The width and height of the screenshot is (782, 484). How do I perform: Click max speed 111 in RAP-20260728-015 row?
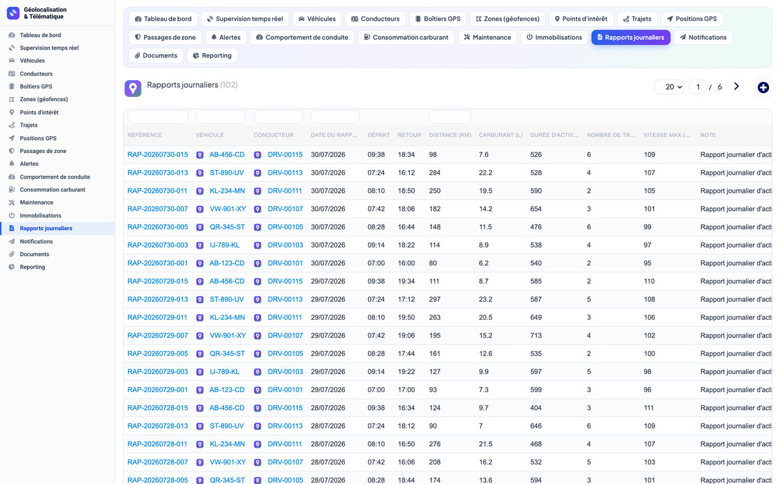649,408
